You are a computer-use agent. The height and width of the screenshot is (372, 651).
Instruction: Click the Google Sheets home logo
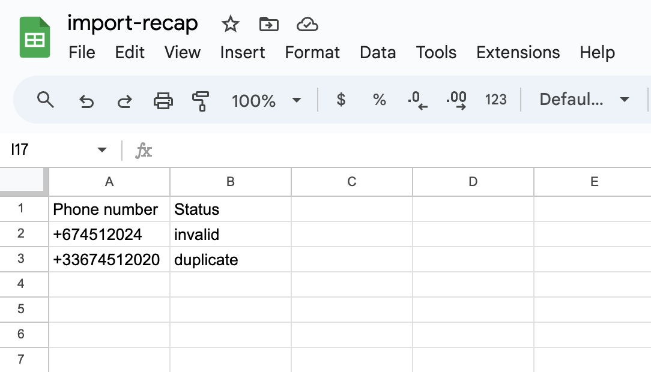pos(35,37)
